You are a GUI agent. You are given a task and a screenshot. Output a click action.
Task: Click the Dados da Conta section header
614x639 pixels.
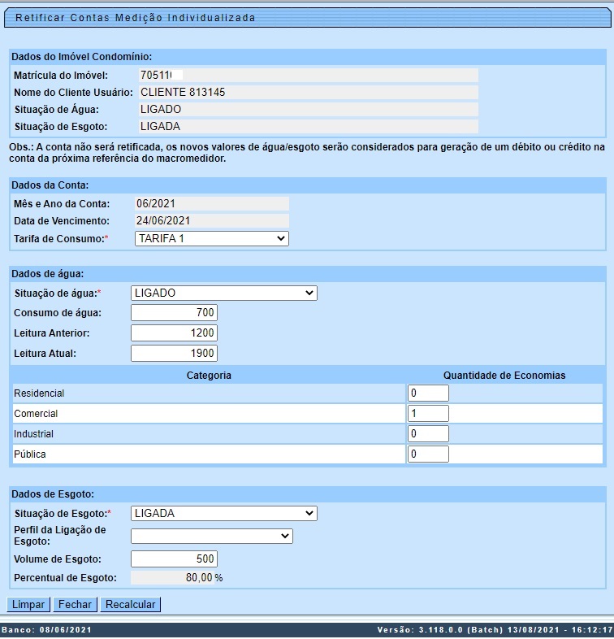(50, 185)
